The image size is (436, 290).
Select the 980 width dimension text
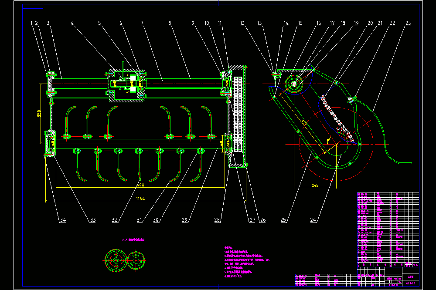[x=140, y=185]
